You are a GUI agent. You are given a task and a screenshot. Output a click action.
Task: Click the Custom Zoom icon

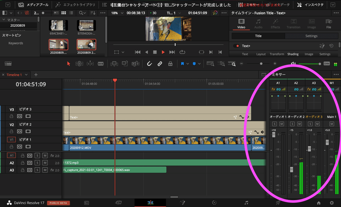coord(232,64)
